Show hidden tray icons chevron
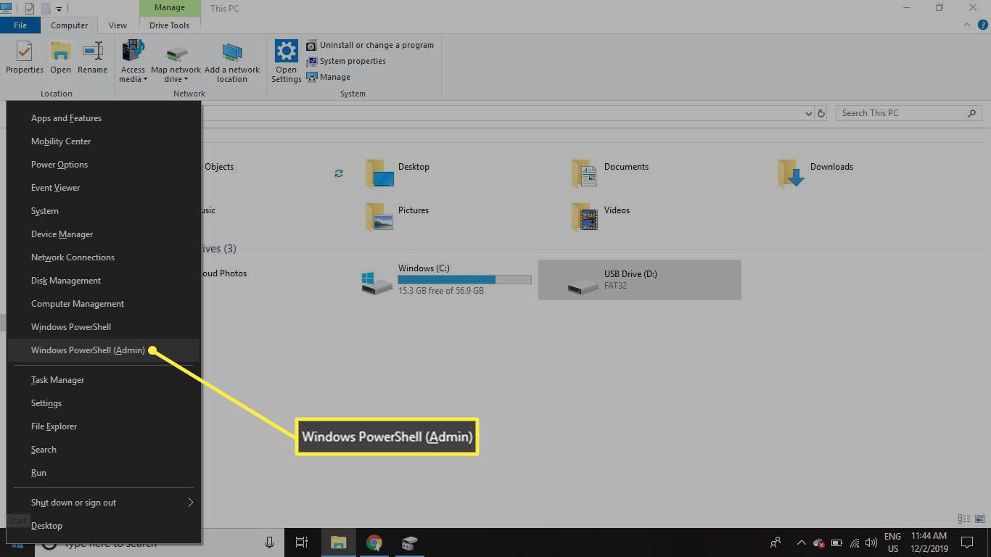Viewport: 991px width, 557px height. point(801,542)
